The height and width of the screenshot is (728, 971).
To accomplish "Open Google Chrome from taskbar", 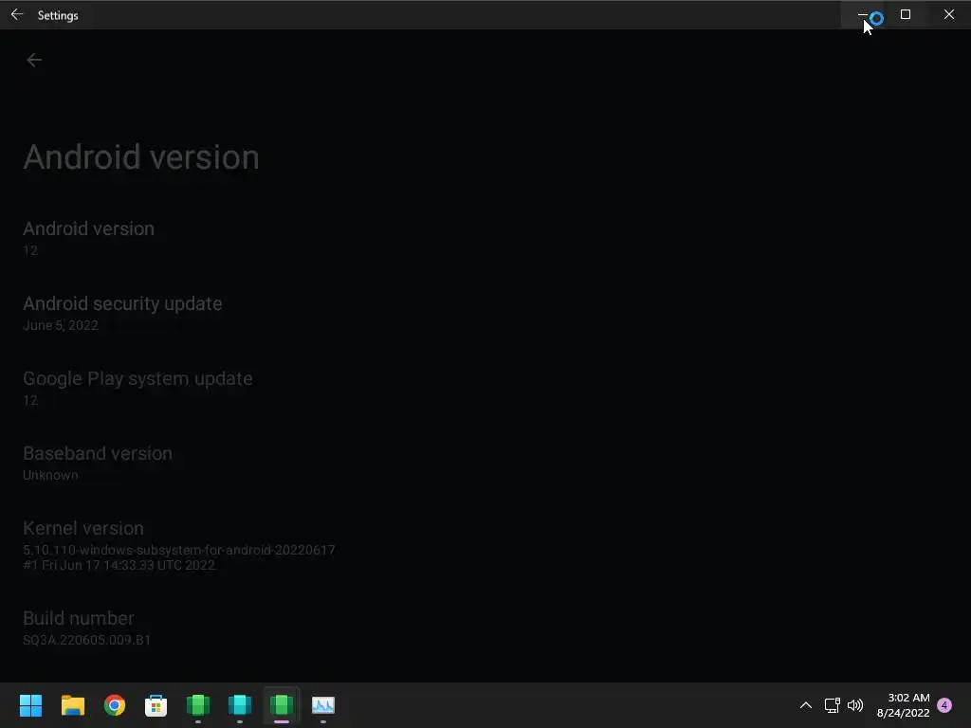I will (115, 705).
